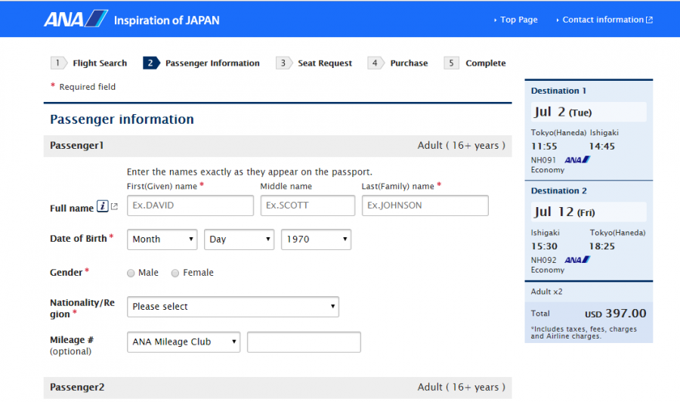Open the Contact information link
This screenshot has height=402, width=680.
tap(603, 20)
